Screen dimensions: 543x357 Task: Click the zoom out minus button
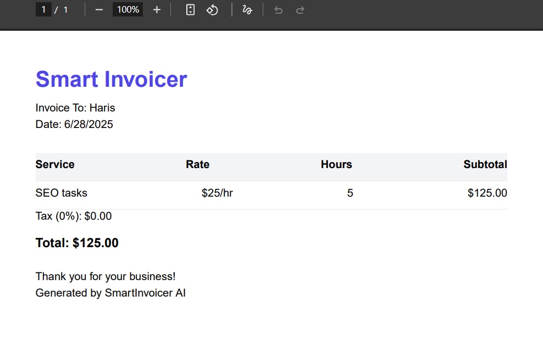99,10
